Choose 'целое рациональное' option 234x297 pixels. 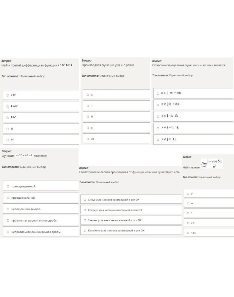click(x=8, y=209)
